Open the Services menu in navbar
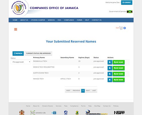142x115 pixels. coord(51,20)
